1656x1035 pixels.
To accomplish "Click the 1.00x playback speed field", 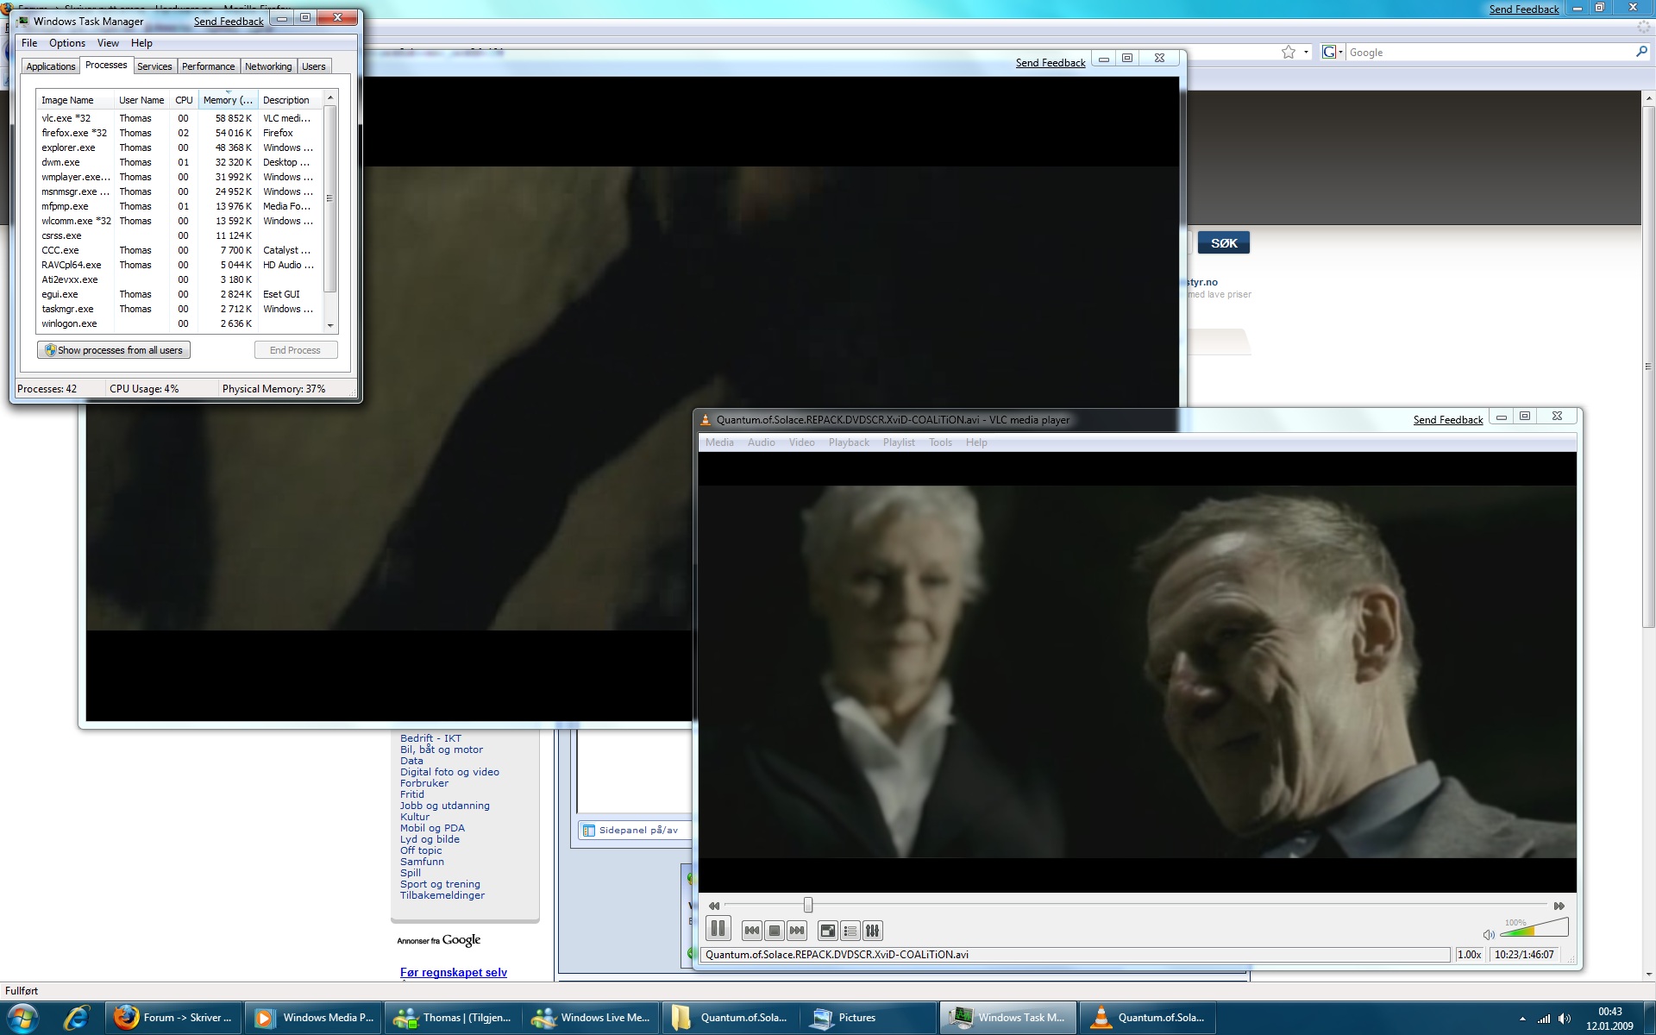I will tap(1470, 955).
